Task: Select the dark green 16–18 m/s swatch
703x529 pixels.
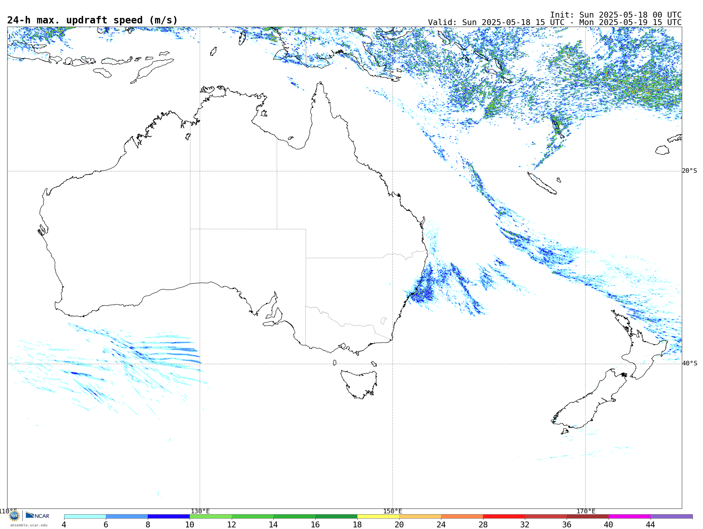Action: tap(336, 517)
